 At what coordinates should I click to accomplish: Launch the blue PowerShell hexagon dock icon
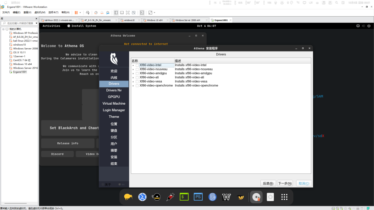(x=142, y=197)
